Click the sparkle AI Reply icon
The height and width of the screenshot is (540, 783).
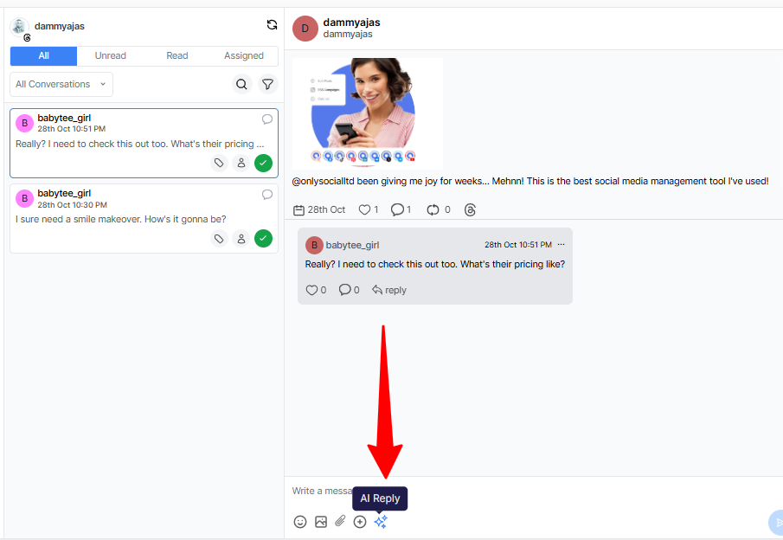point(381,522)
